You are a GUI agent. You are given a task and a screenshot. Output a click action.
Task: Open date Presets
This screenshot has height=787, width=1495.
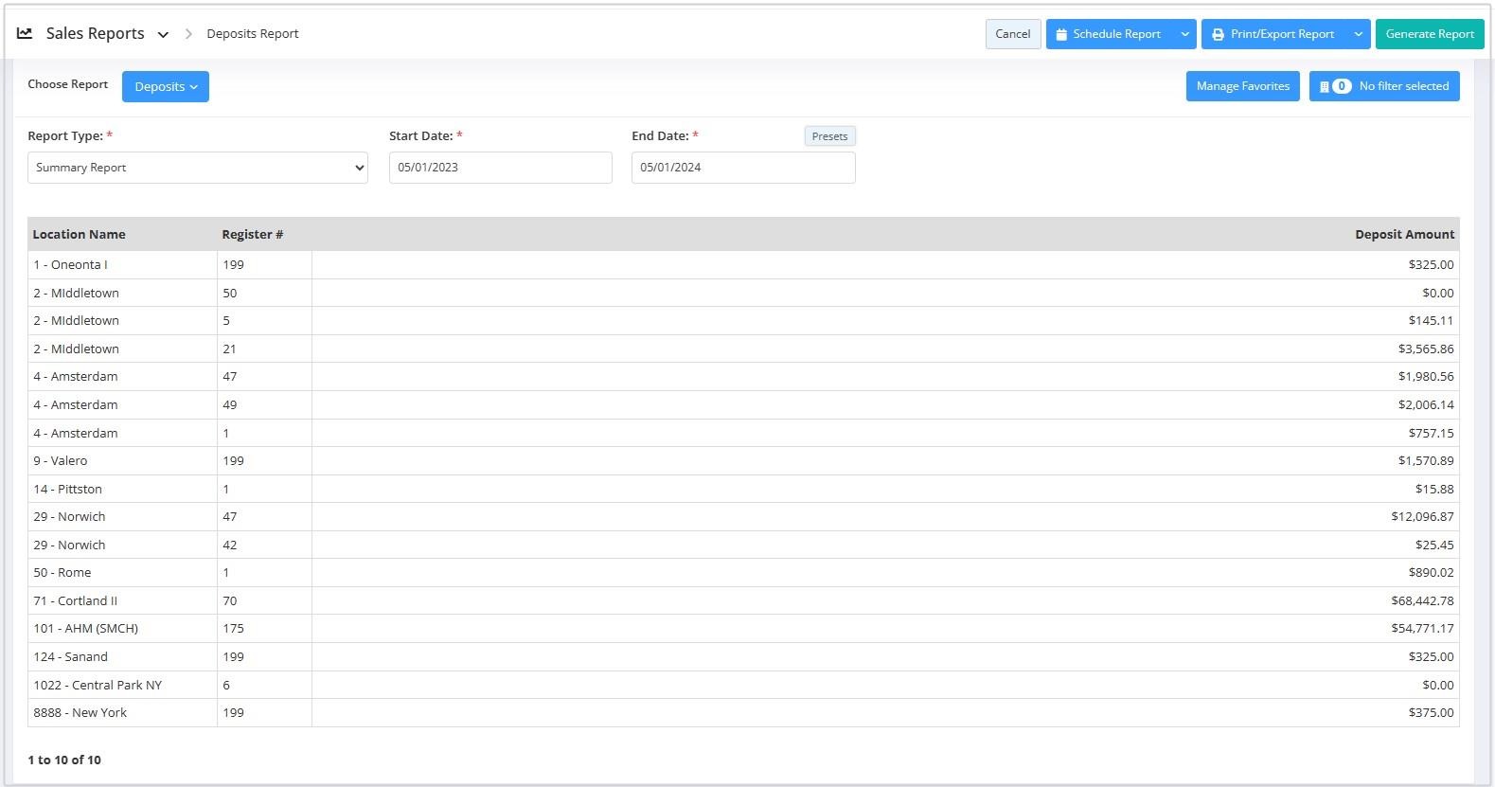pos(829,136)
